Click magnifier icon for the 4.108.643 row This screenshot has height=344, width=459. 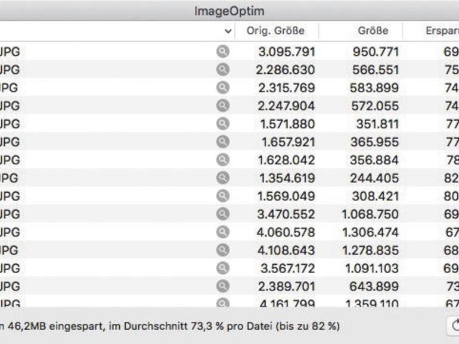222,250
